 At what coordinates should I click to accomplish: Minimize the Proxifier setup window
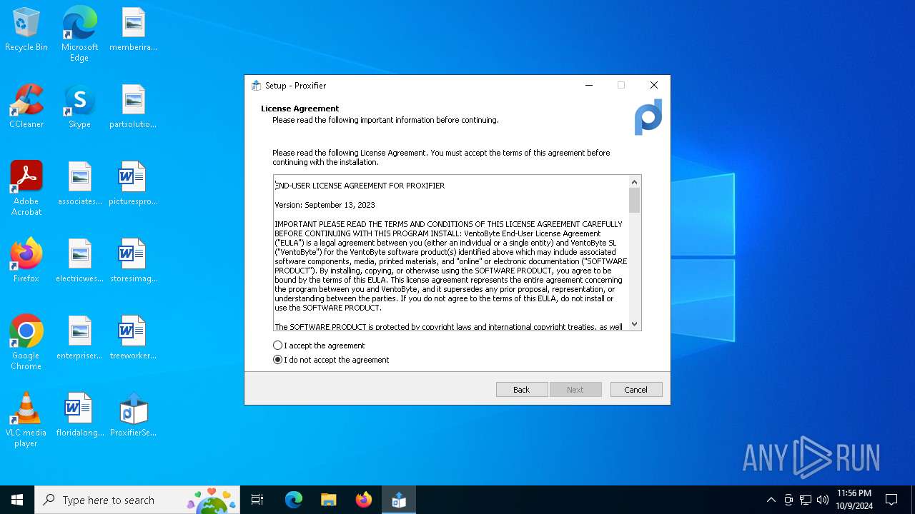click(x=589, y=86)
